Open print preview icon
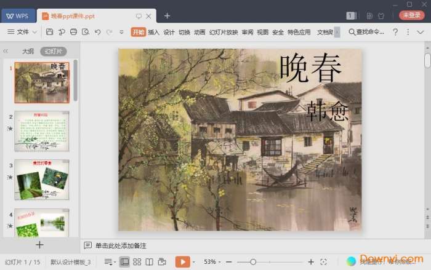 (86, 32)
